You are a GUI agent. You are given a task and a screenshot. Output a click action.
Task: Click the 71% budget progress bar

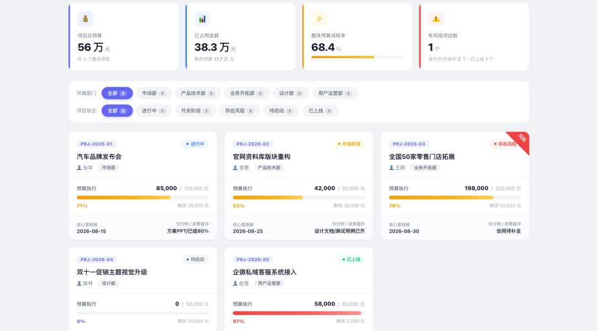(x=143, y=198)
